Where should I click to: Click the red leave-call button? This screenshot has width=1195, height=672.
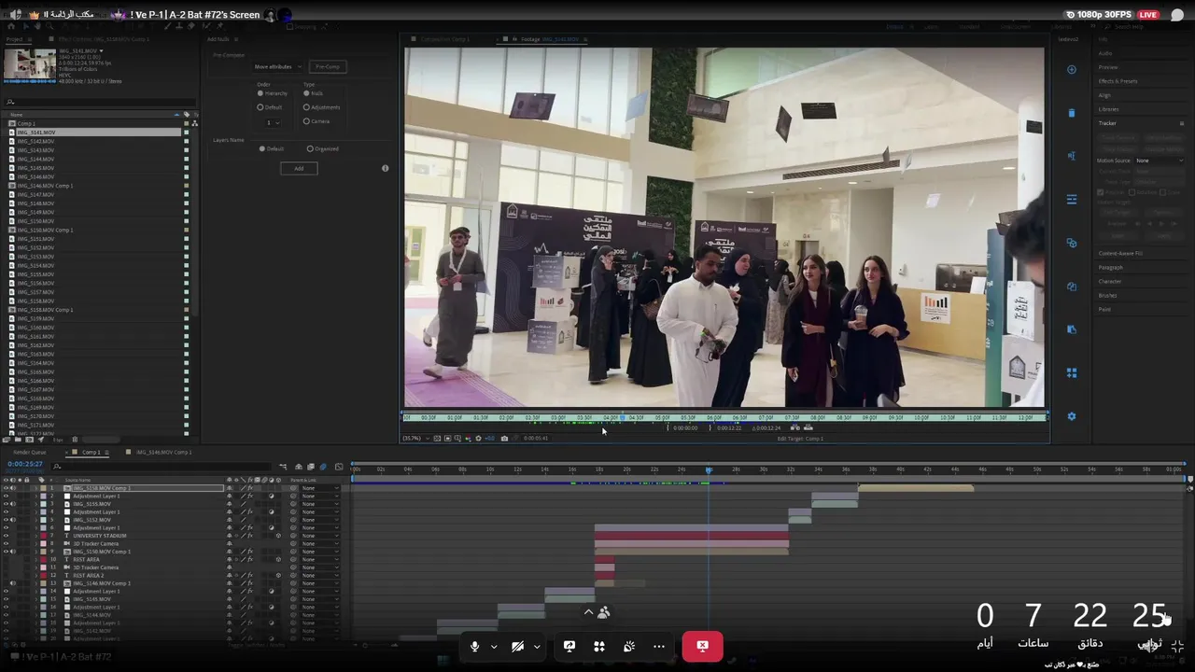[703, 646]
